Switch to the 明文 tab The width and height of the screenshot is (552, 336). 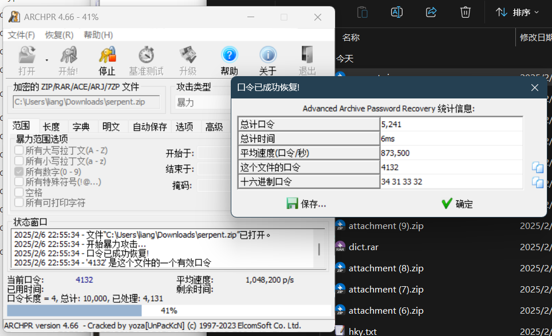[111, 127]
